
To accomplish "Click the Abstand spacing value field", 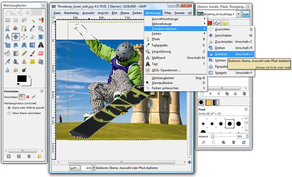I will 240,137.
